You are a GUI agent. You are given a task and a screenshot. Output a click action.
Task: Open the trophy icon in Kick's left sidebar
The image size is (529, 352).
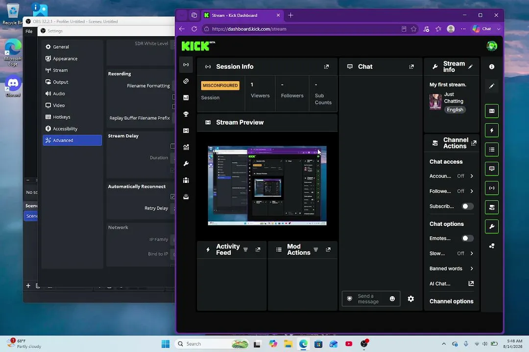(186, 114)
